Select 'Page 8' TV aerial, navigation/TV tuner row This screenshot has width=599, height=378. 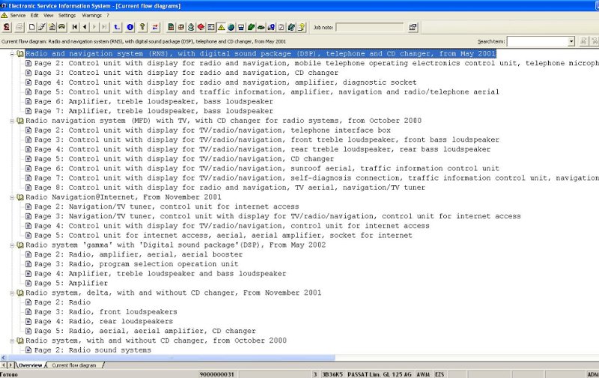pos(230,188)
